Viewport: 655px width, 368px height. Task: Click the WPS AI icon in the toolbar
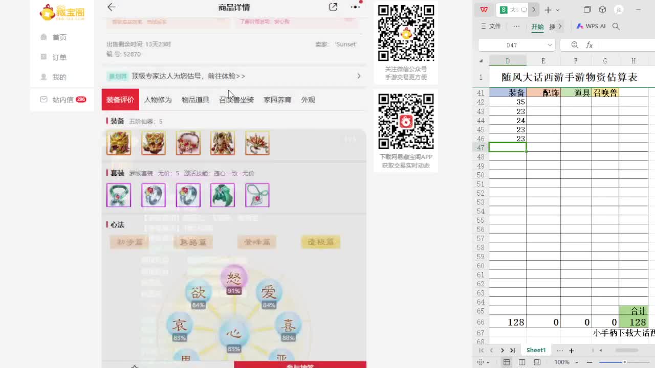581,26
